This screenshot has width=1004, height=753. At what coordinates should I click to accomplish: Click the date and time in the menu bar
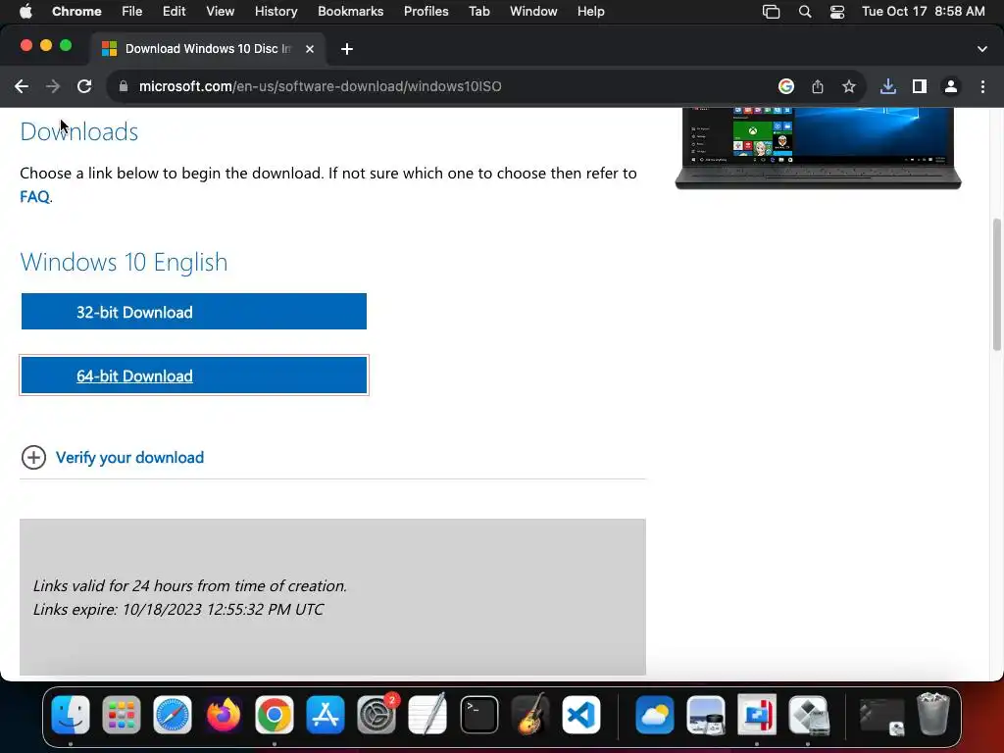924,12
